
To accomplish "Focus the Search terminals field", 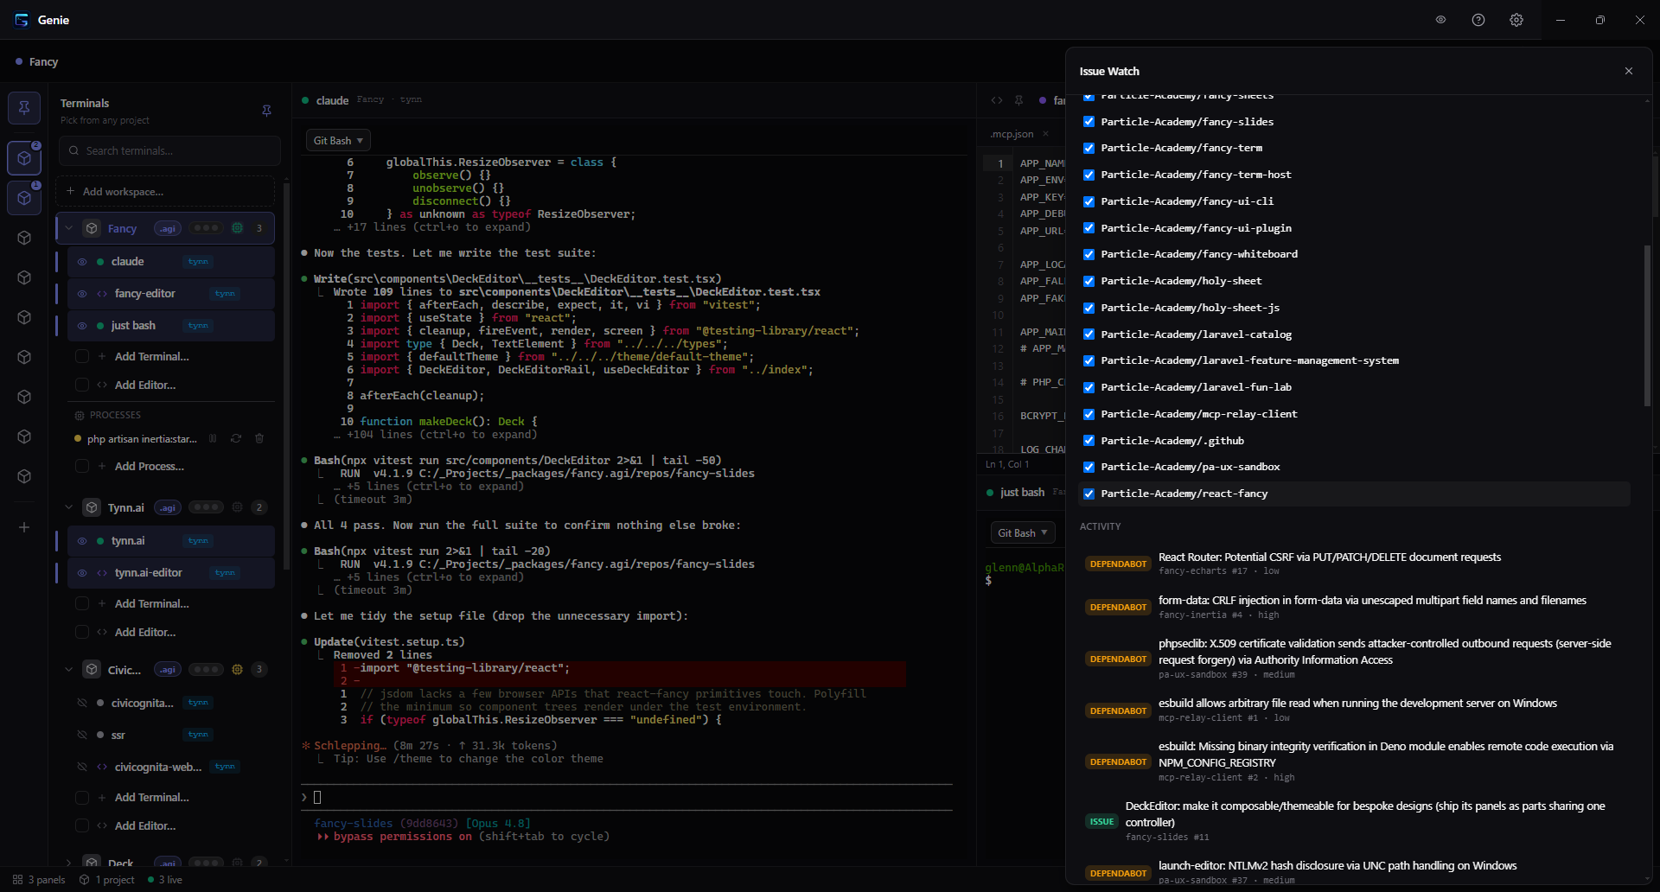I will point(170,150).
